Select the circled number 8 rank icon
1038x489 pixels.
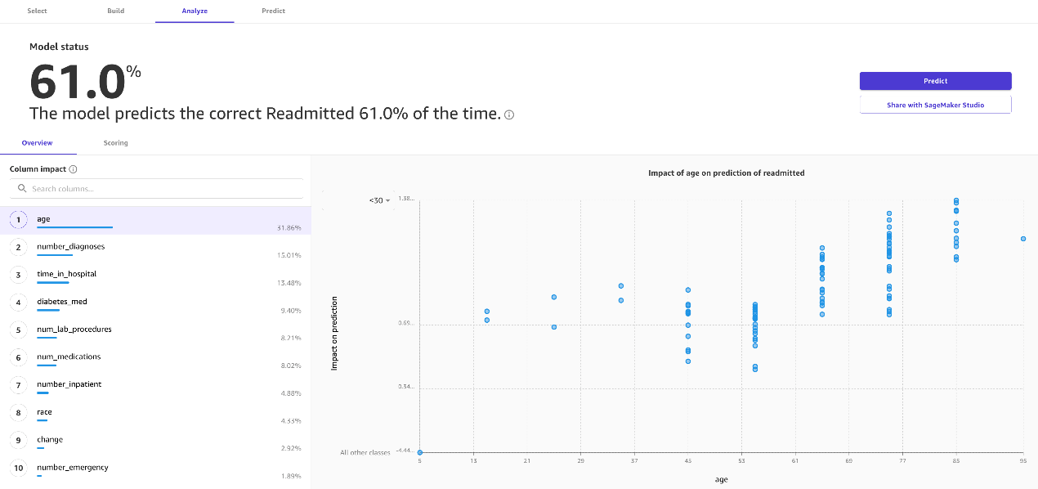coord(18,413)
